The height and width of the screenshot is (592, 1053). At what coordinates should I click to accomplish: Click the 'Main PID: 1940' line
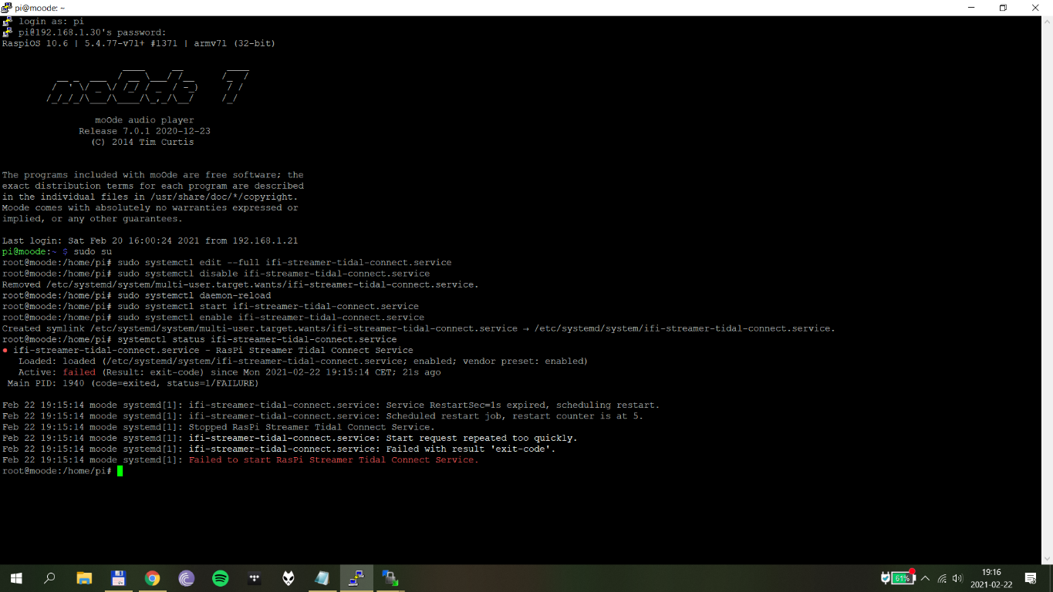(133, 383)
